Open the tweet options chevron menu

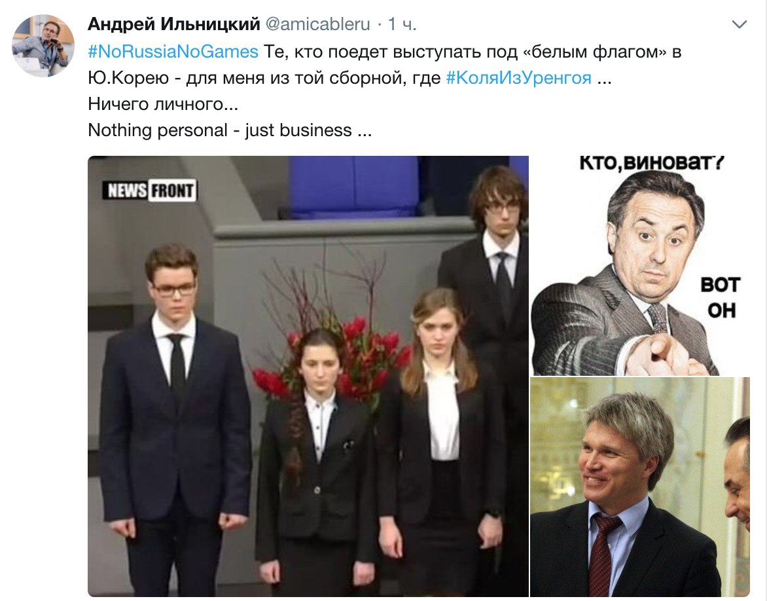pos(739,24)
